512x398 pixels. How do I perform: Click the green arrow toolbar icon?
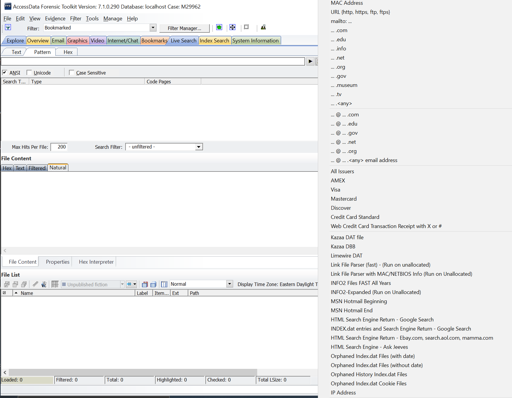click(x=219, y=27)
